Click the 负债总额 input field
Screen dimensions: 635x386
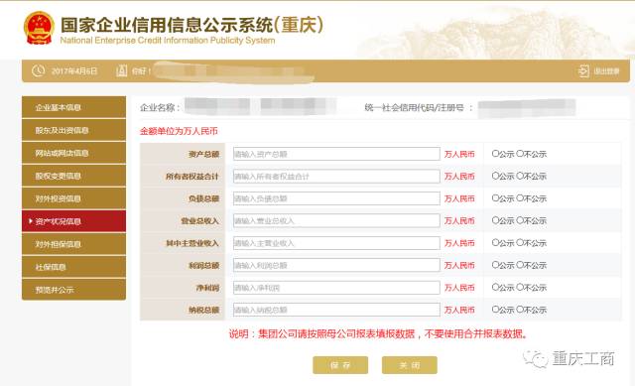pos(336,198)
